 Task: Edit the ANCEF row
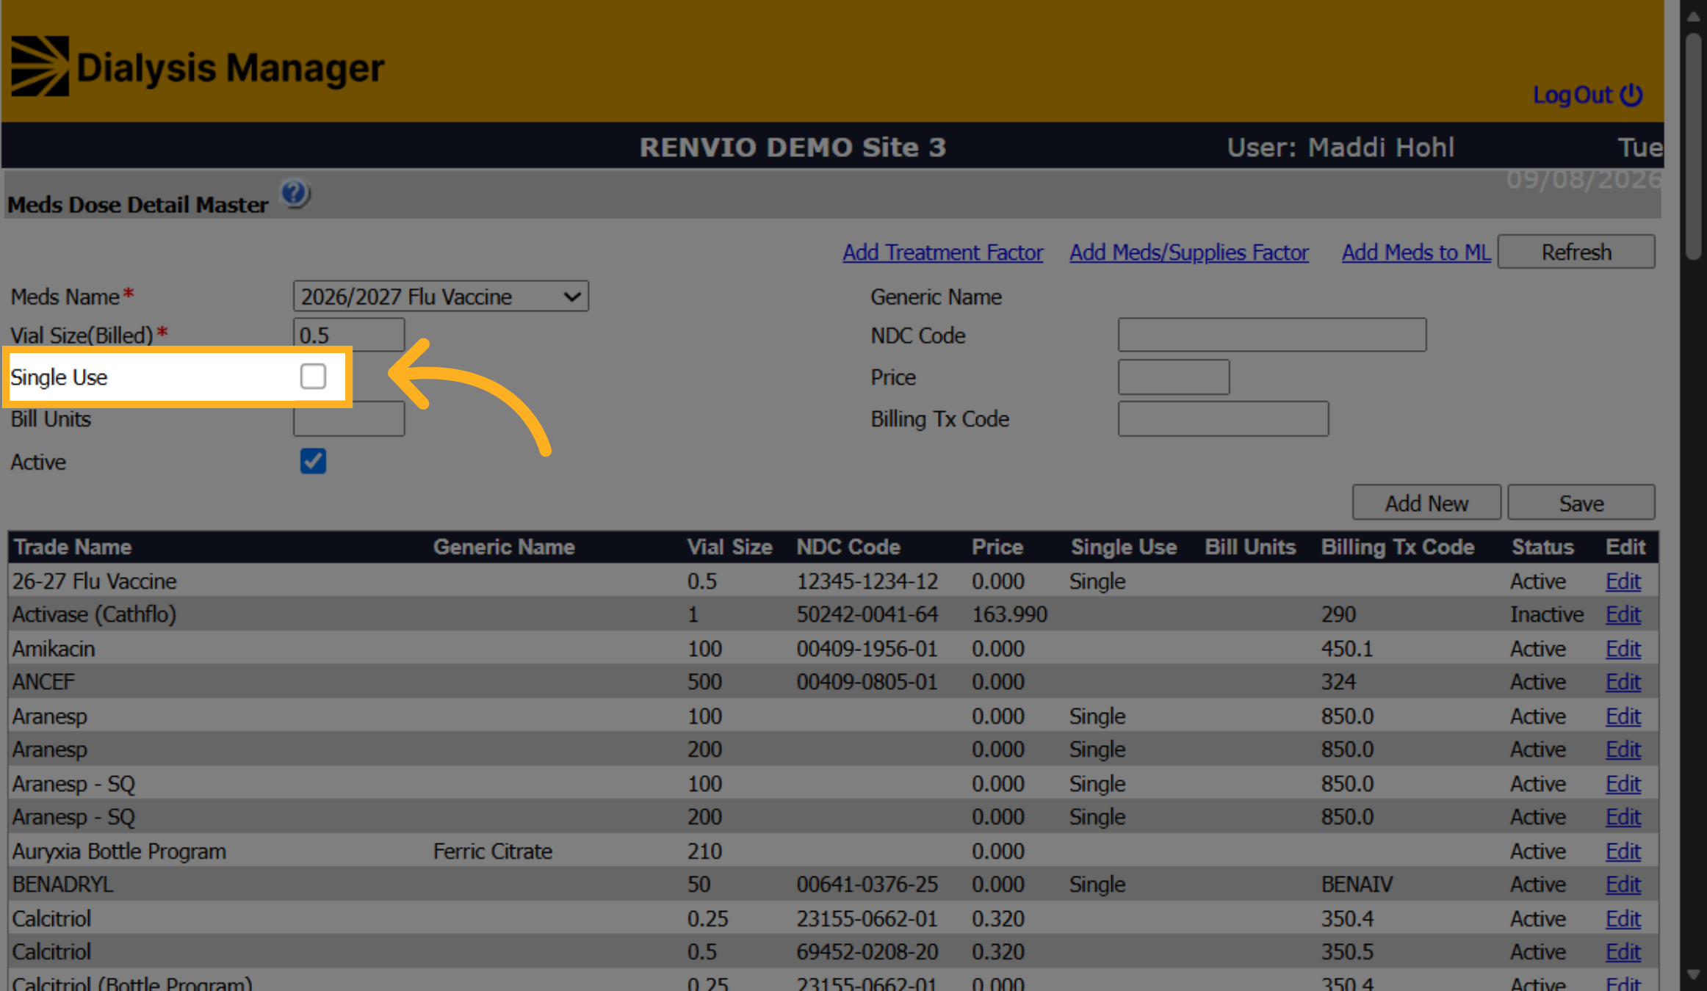tap(1623, 682)
